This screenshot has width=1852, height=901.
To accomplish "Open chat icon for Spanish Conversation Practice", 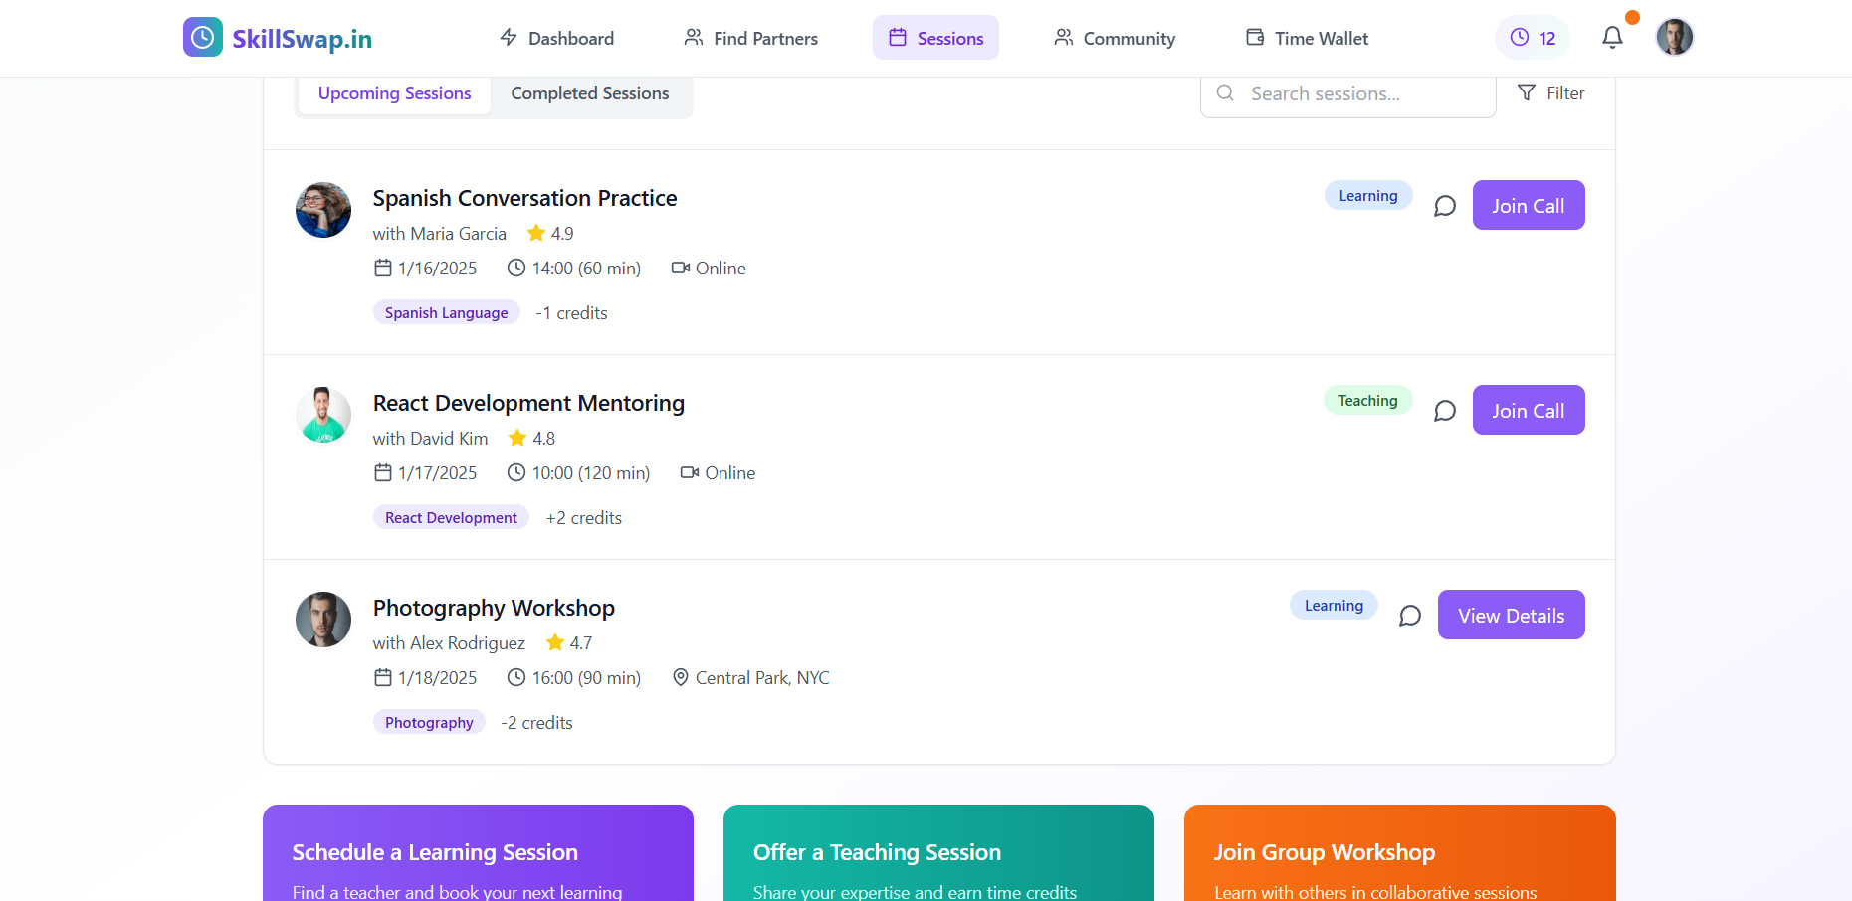I will click(x=1445, y=206).
